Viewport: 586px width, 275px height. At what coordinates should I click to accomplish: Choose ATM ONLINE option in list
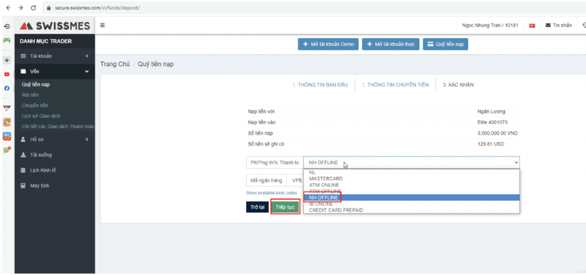coord(412,185)
